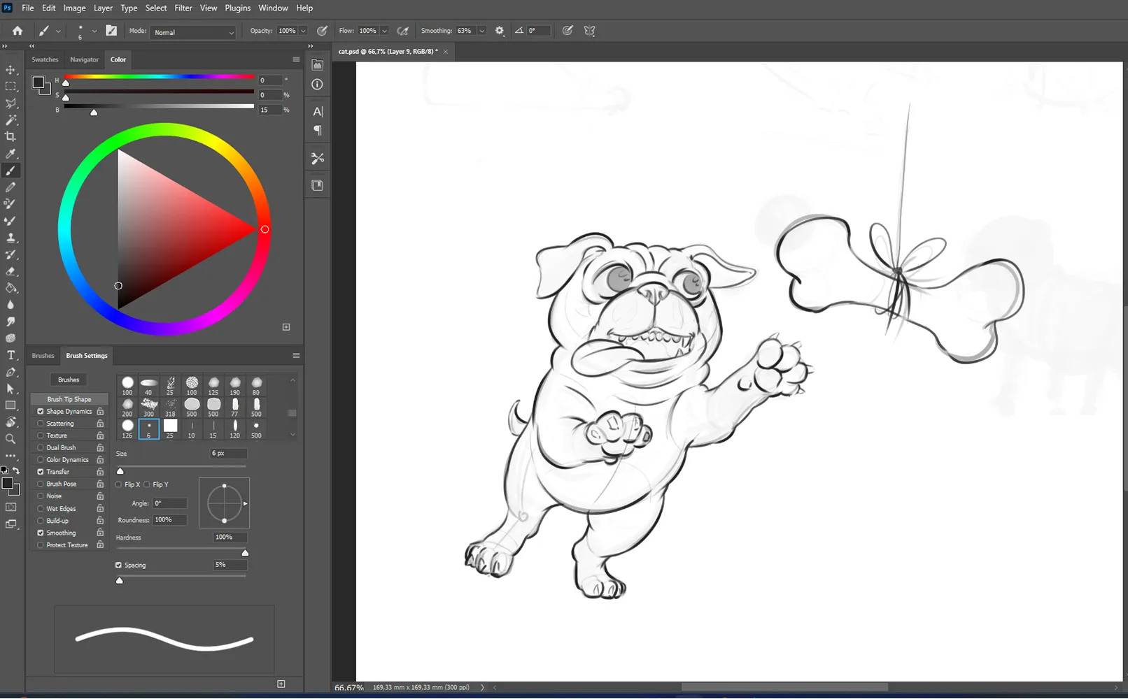Screen dimensions: 1128x699
Task: Enable the Wet Edges checkbox
Action: pyautogui.click(x=41, y=509)
